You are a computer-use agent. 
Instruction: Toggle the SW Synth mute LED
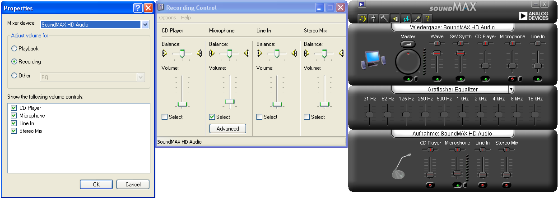point(460,79)
